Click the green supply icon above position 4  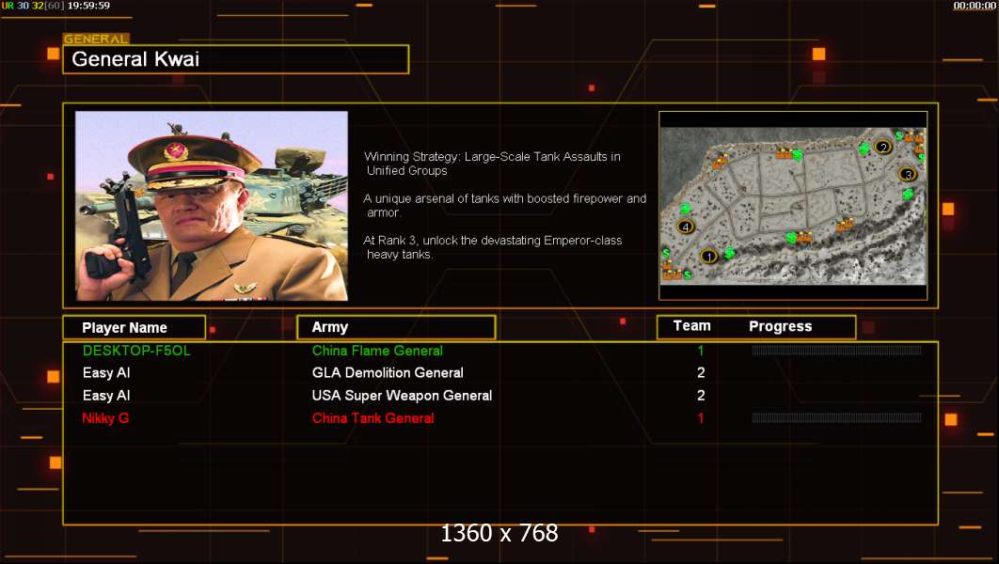click(685, 209)
